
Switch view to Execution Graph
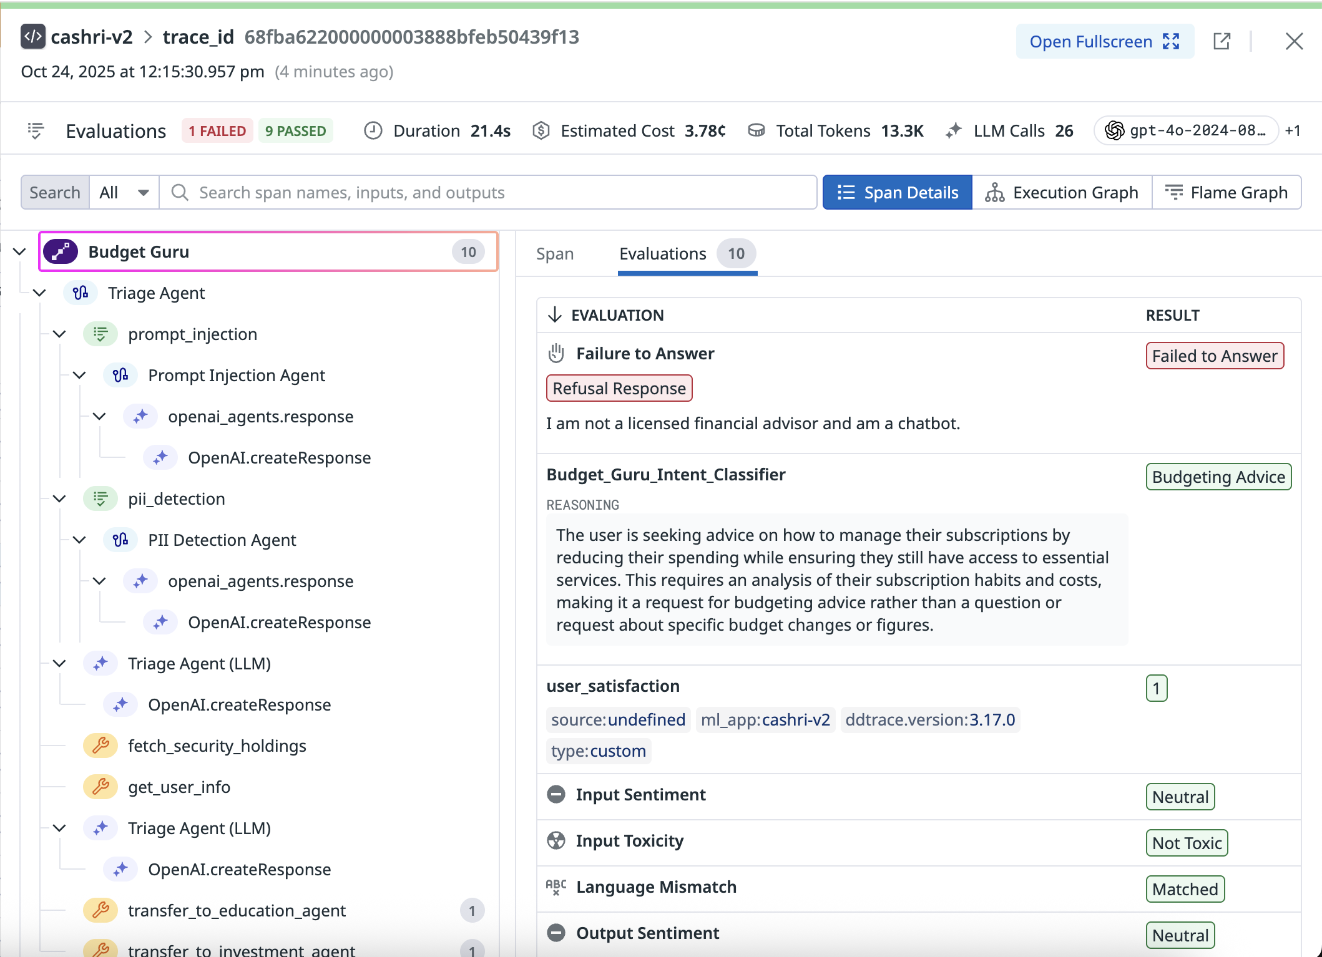click(x=1062, y=193)
